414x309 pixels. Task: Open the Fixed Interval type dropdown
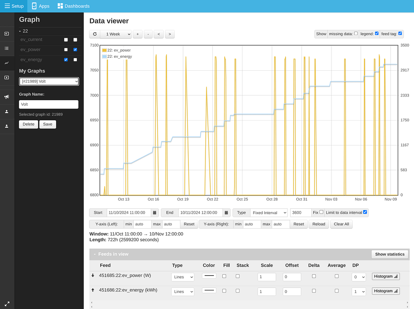[268, 212]
